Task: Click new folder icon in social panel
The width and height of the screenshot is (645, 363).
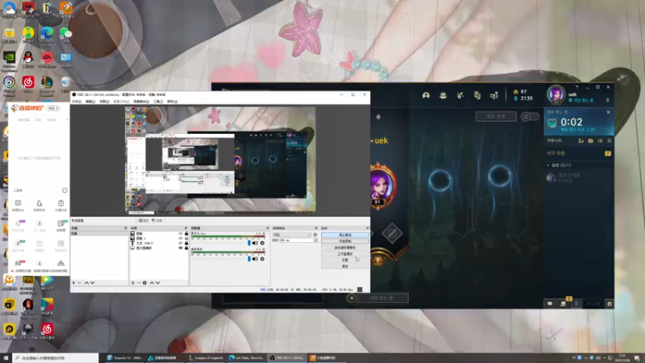Action: coord(590,140)
